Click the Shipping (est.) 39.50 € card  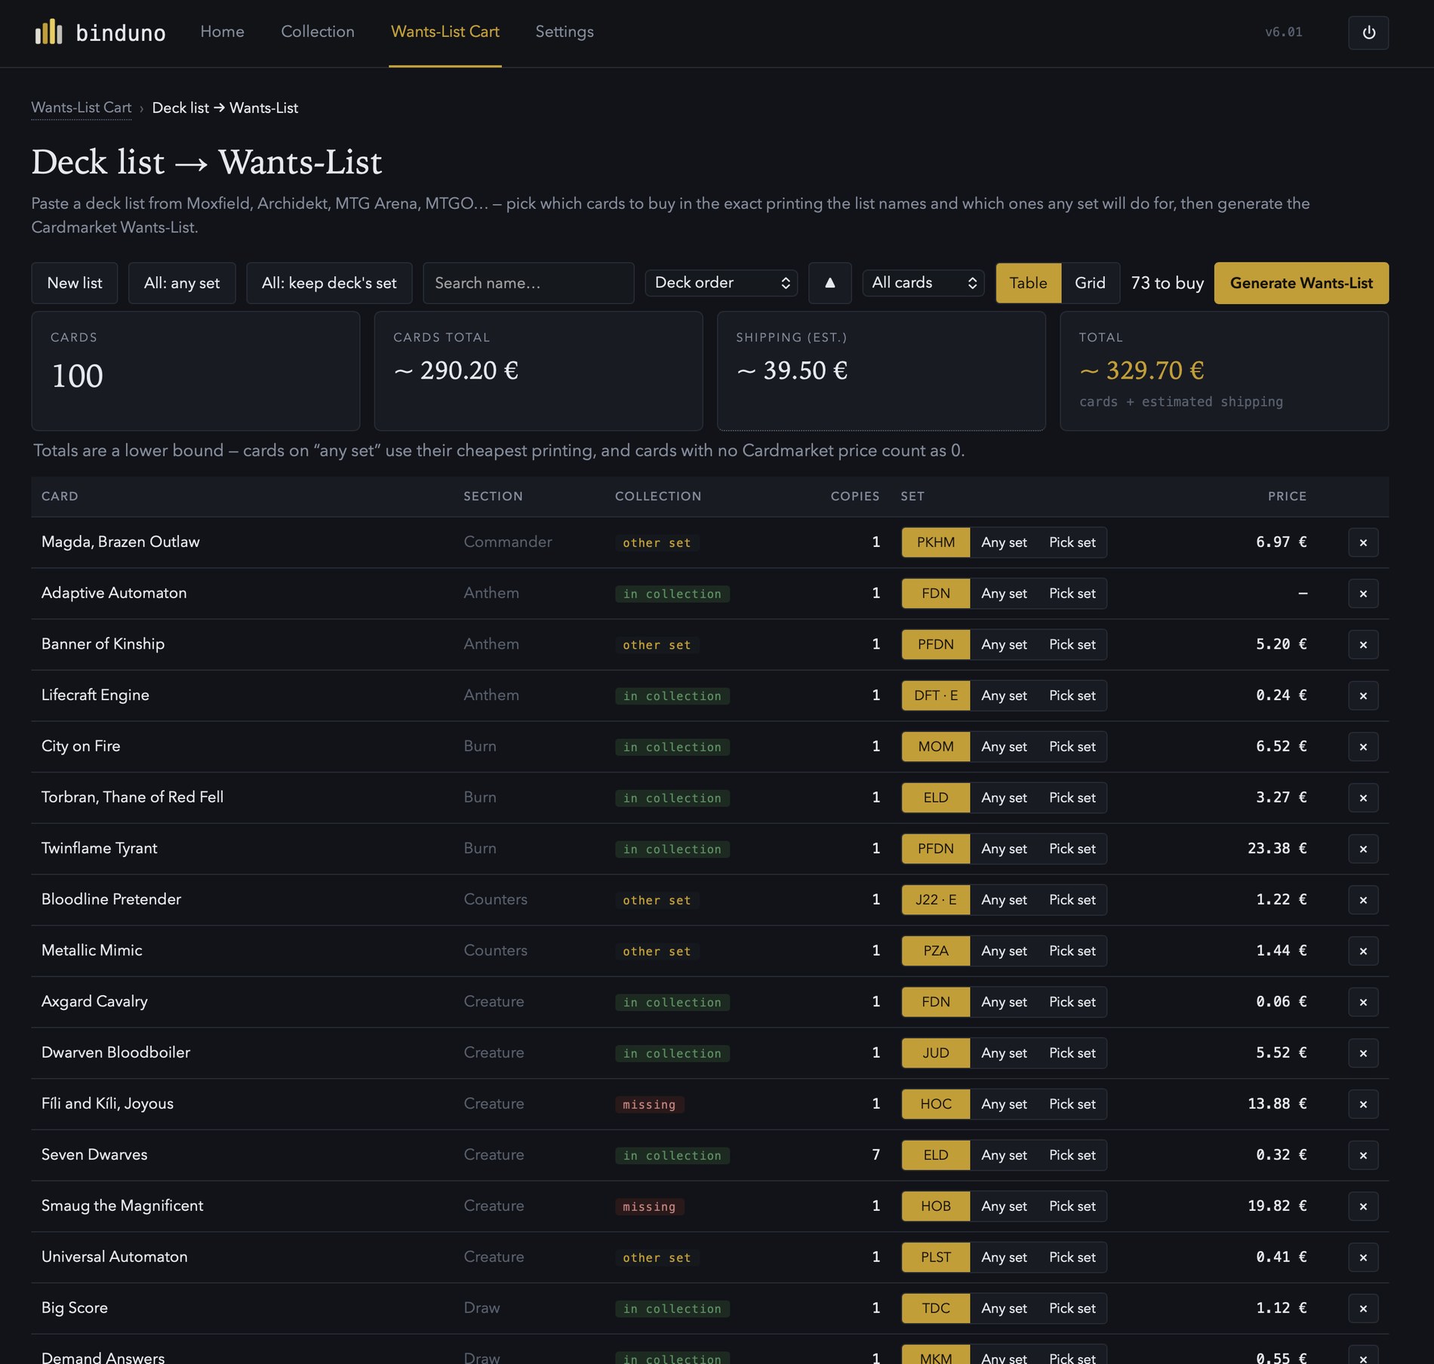point(881,371)
